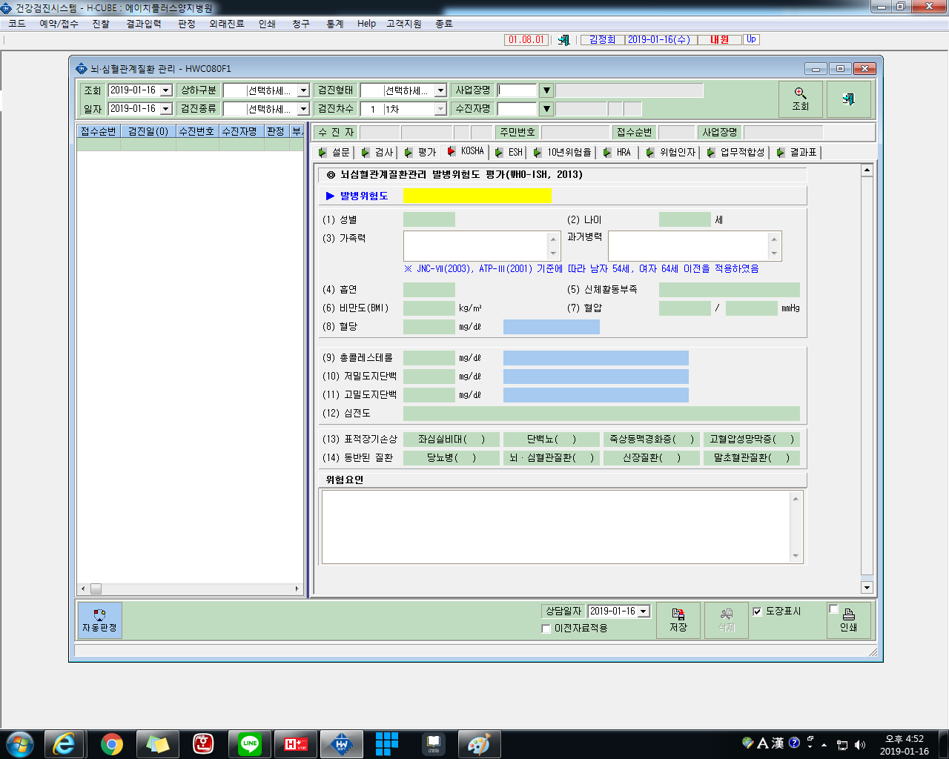The width and height of the screenshot is (949, 759).
Task: Open the 검진형태 dropdown list
Action: click(x=440, y=90)
